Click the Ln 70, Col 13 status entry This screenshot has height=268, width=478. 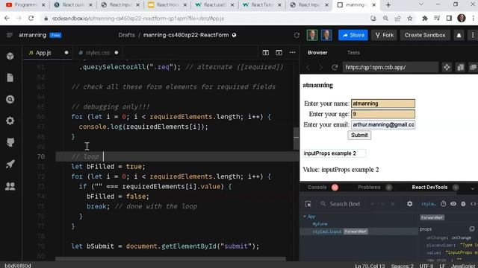(x=370, y=266)
